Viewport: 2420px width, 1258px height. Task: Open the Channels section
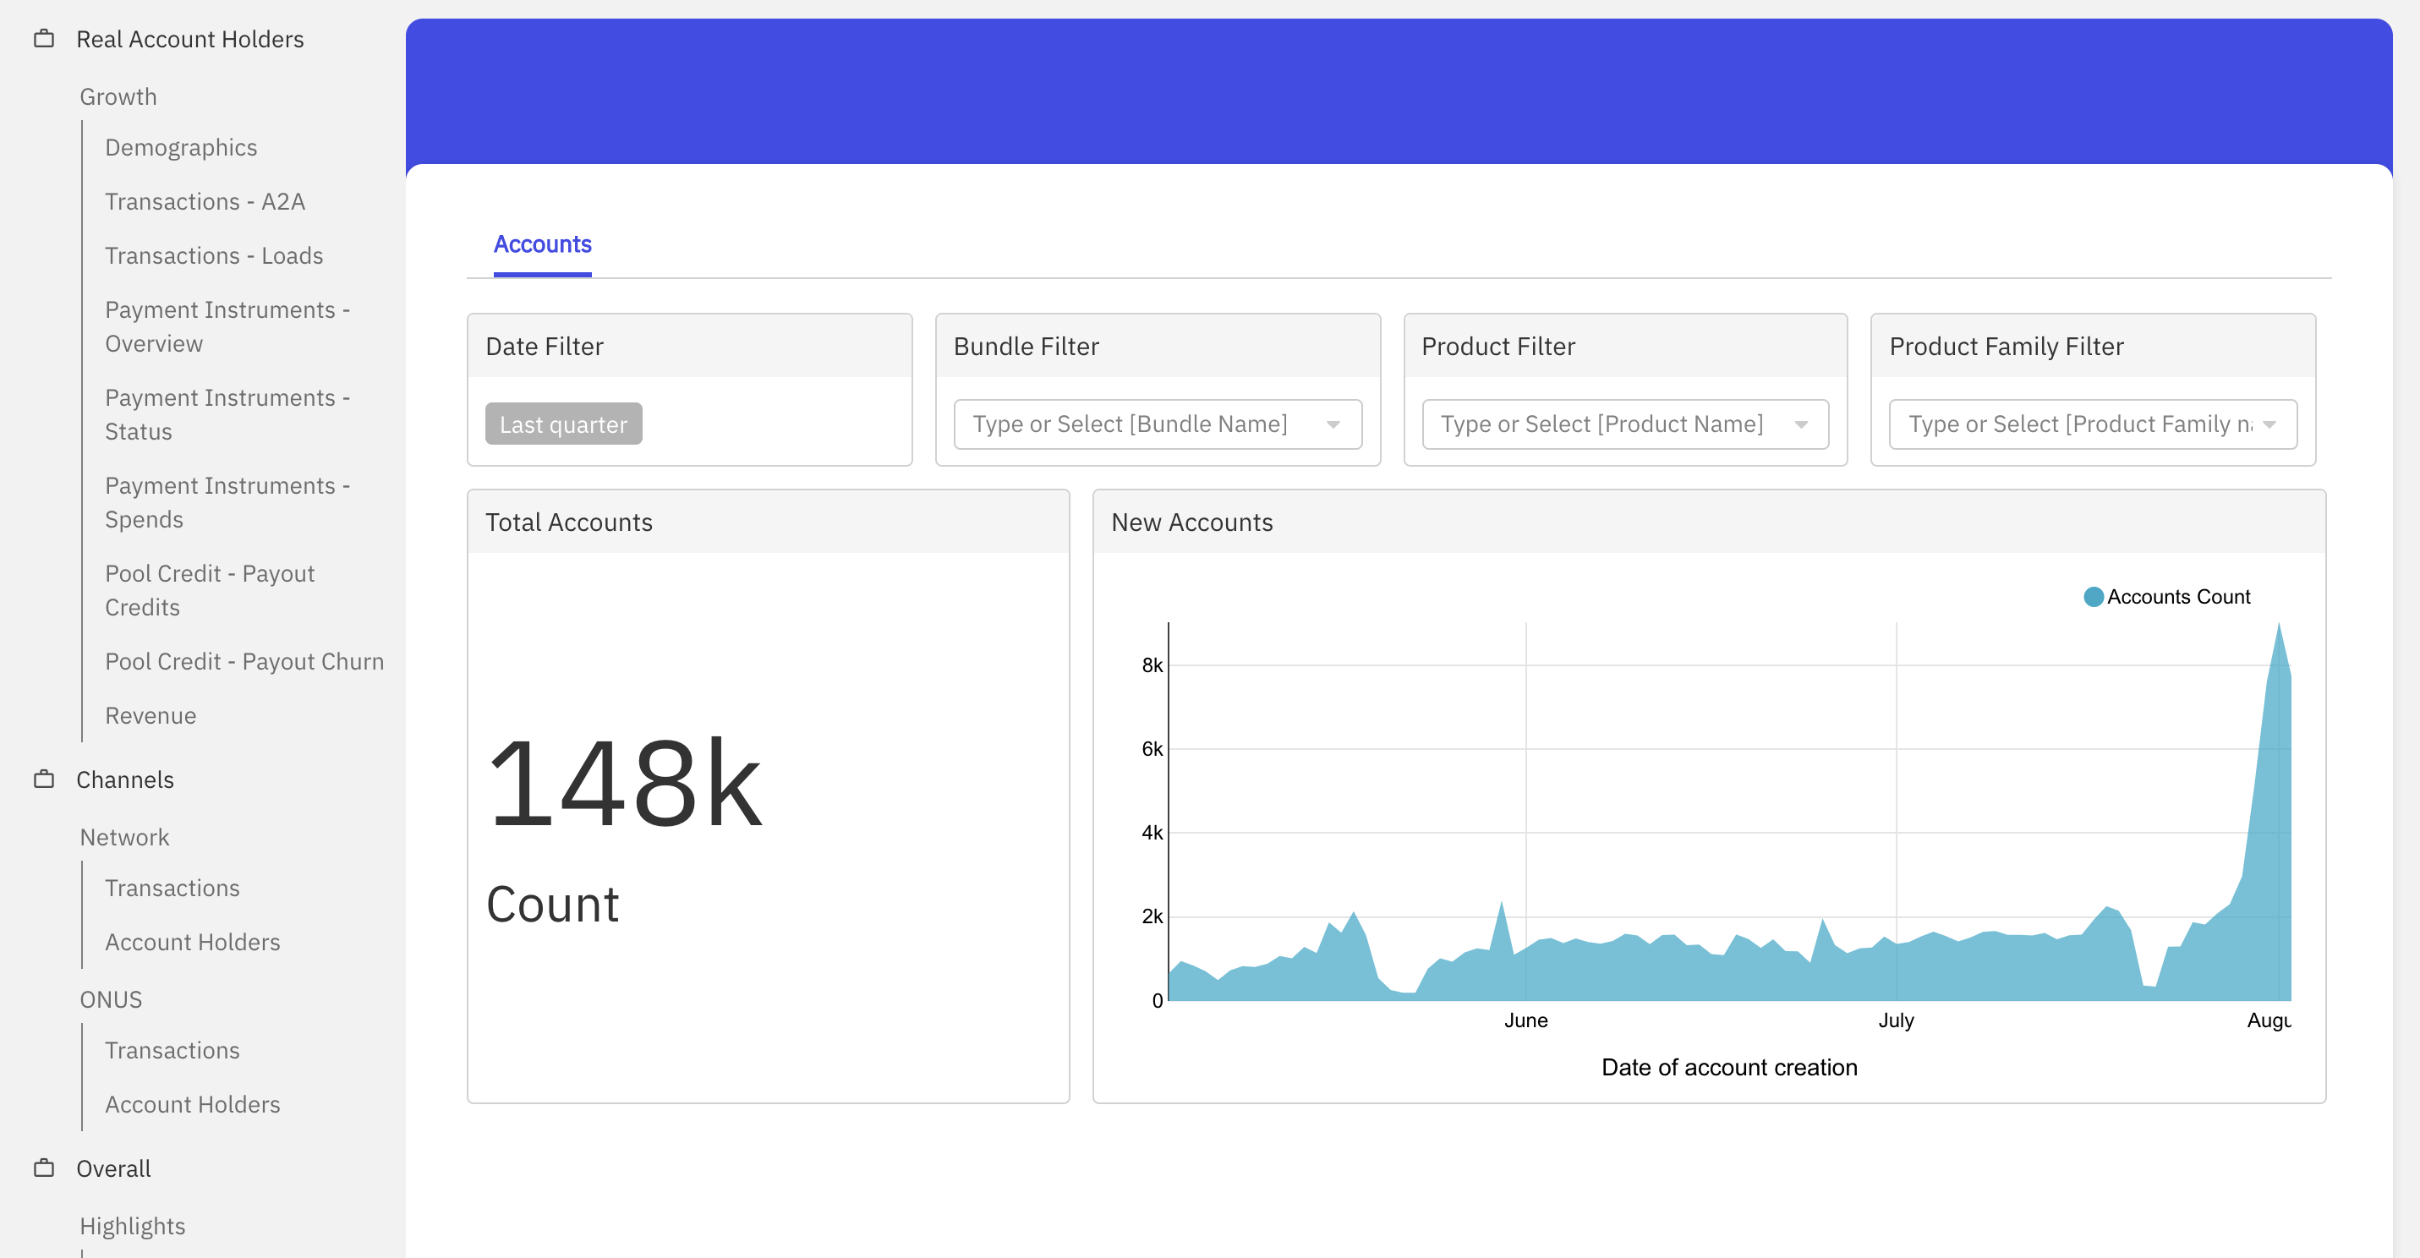coord(125,779)
